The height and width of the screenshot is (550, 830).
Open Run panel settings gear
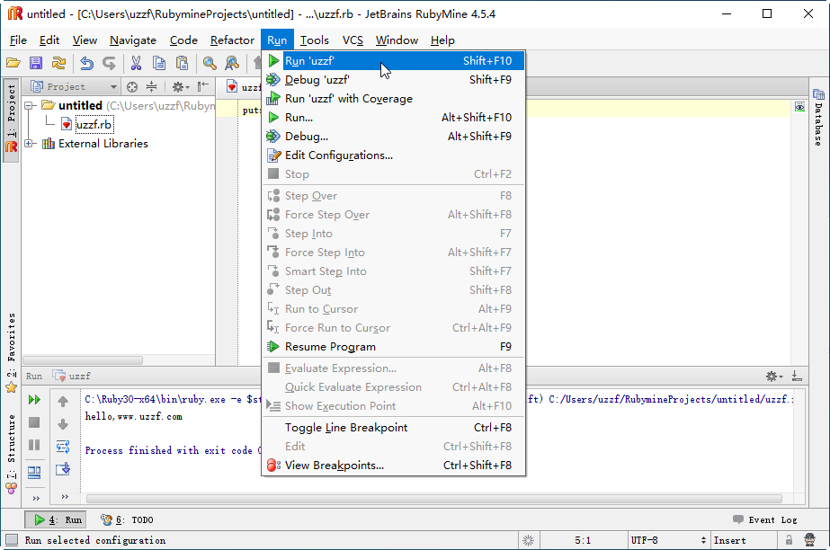(x=774, y=377)
